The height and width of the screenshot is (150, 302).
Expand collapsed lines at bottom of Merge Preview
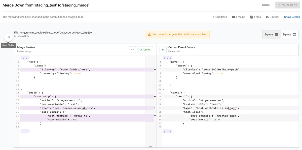pos(25,131)
